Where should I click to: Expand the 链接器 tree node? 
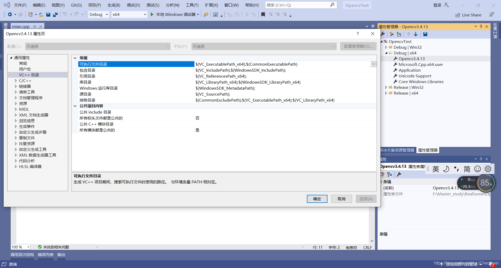pyautogui.click(x=16, y=86)
